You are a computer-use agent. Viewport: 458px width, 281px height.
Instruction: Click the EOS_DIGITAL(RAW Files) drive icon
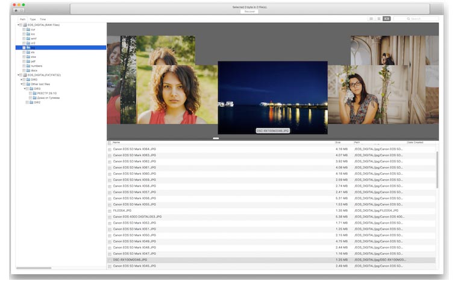(25, 25)
